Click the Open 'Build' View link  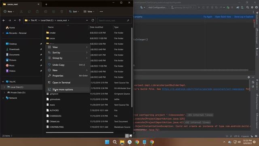223,17
